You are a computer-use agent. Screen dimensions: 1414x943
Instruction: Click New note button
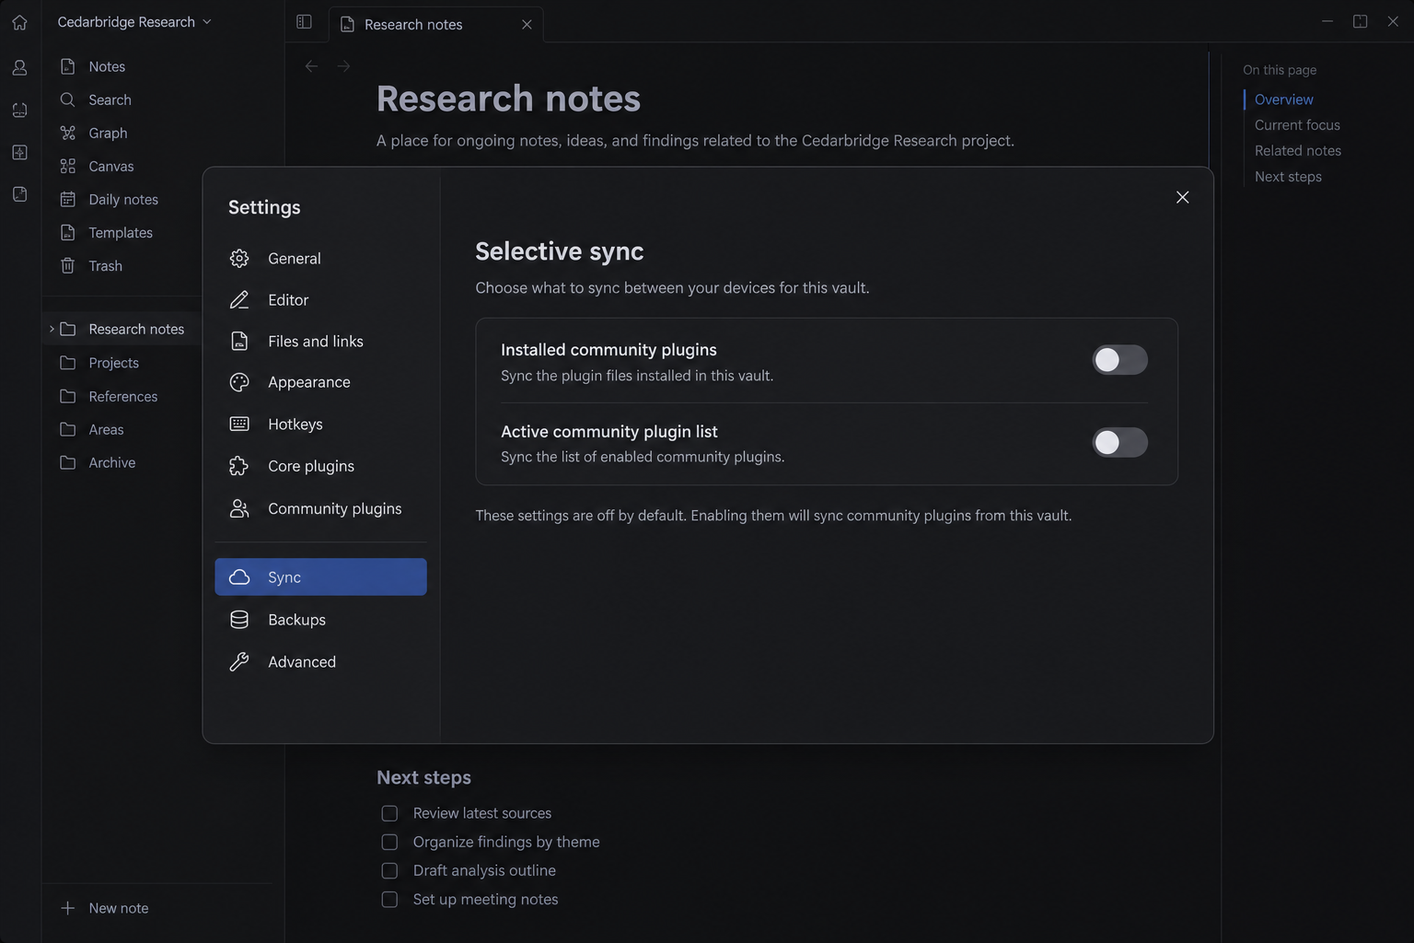[x=104, y=908]
